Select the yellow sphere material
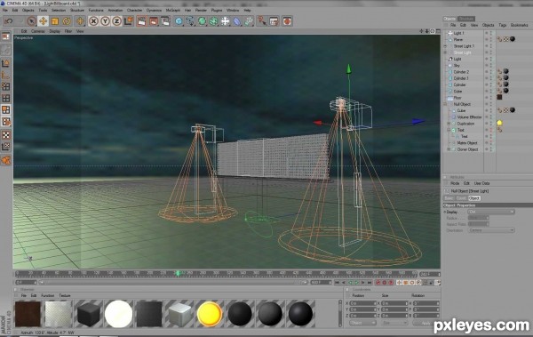The width and height of the screenshot is (533, 337). pos(209,314)
